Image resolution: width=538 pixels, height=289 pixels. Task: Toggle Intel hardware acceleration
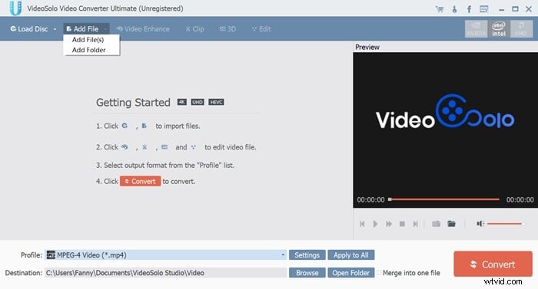(499, 29)
